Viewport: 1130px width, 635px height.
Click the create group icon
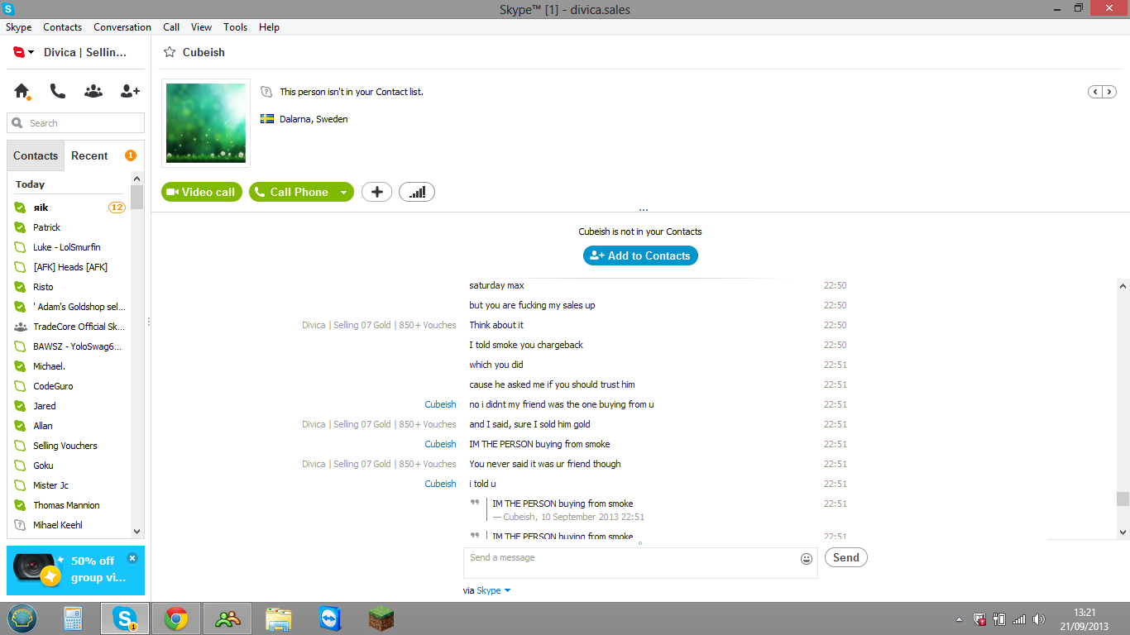pyautogui.click(x=93, y=91)
